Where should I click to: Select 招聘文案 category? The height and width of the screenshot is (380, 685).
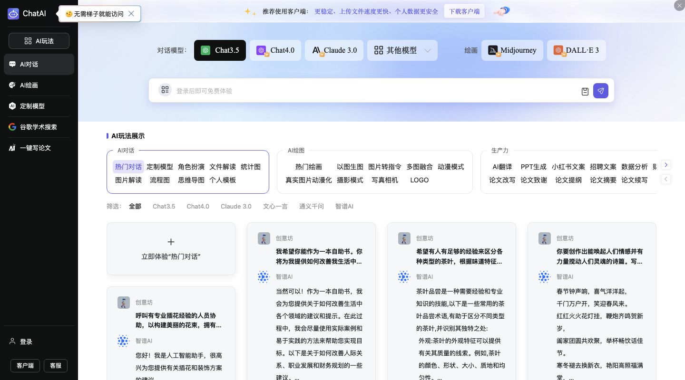(603, 167)
